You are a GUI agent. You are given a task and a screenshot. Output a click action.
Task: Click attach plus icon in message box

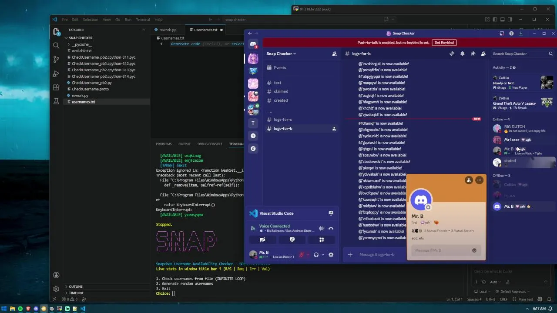[350, 255]
